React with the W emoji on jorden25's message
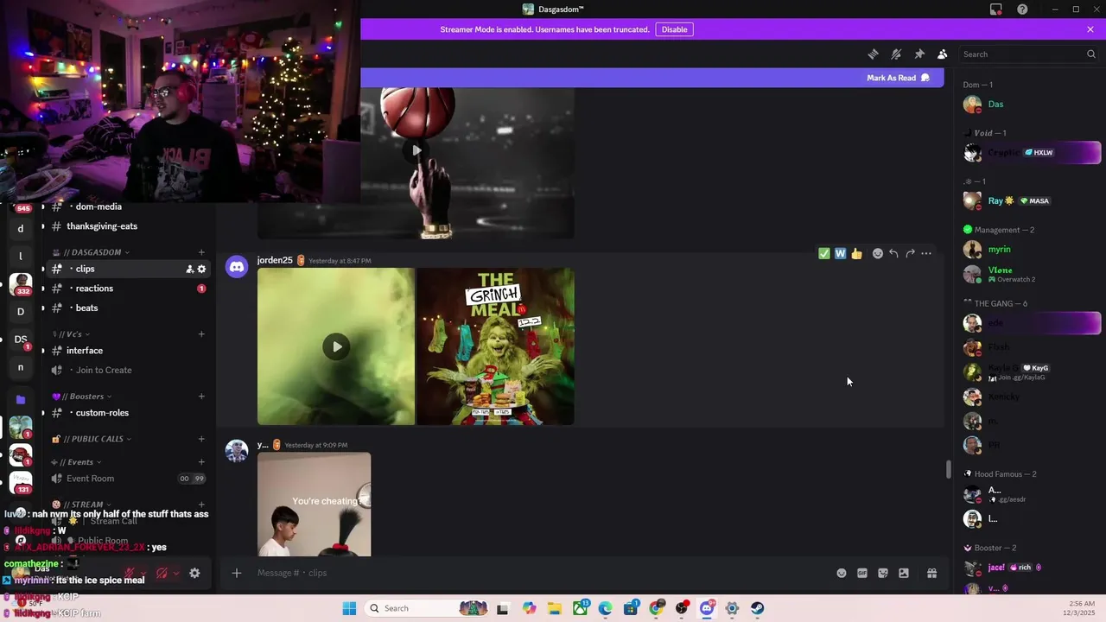Screen dimensions: 1106x622 [x=840, y=253]
